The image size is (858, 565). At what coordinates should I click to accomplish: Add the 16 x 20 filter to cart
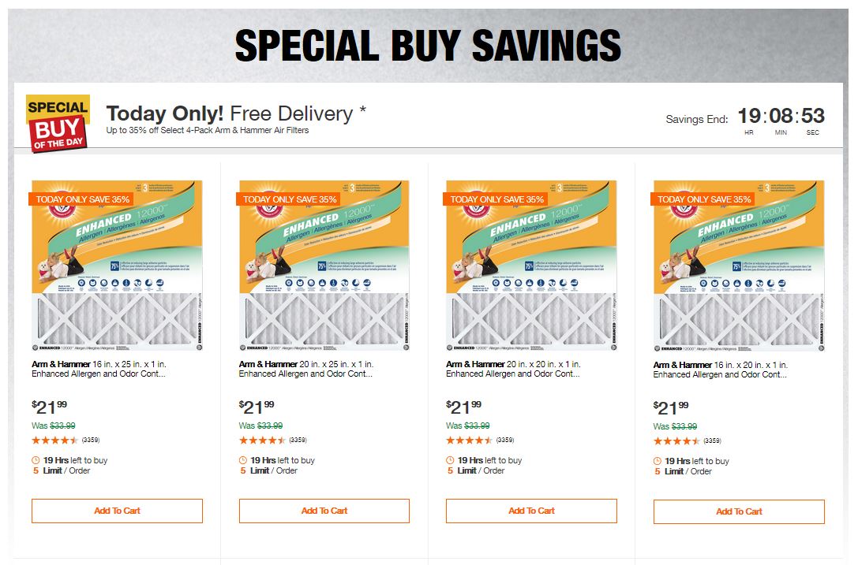coord(739,511)
